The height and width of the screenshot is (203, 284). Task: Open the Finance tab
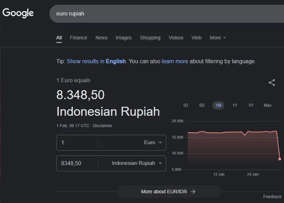[x=78, y=38]
